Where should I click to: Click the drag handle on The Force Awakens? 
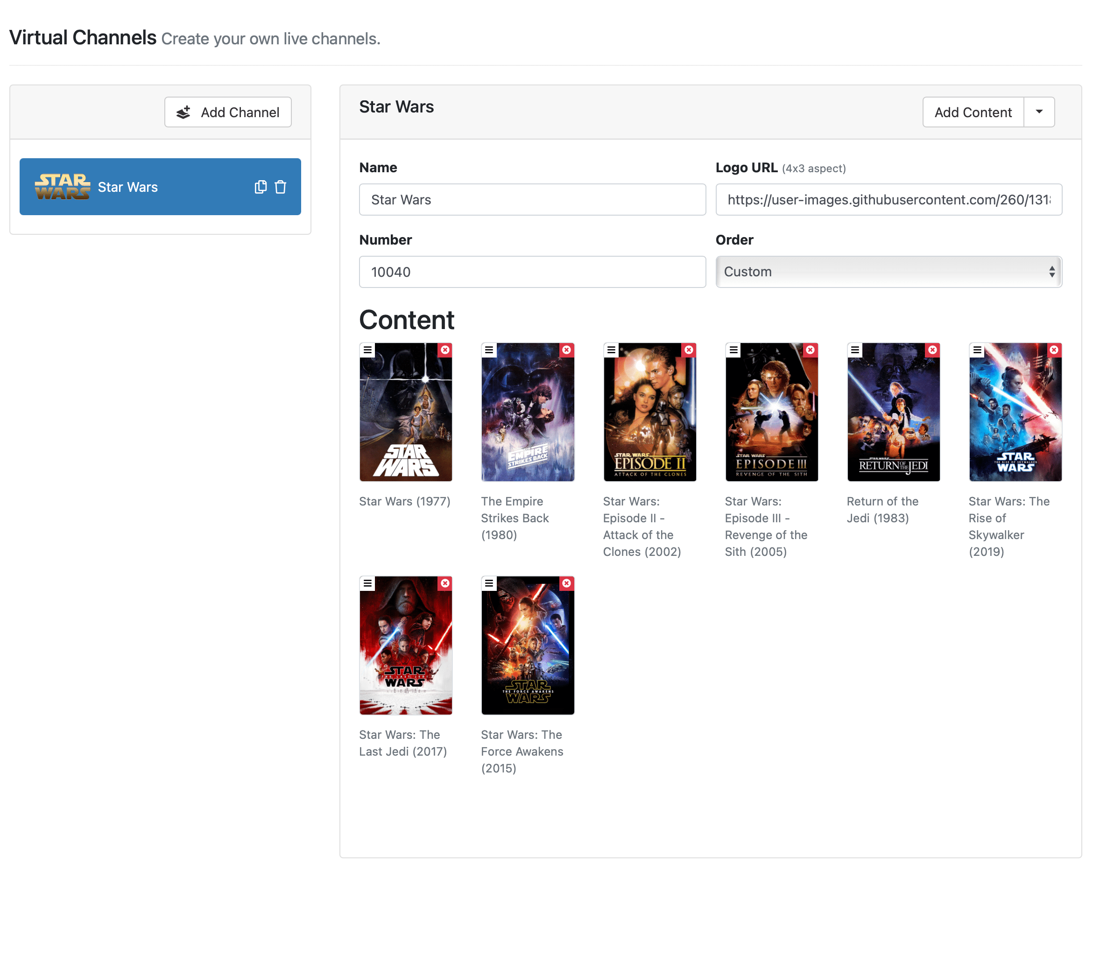tap(489, 583)
